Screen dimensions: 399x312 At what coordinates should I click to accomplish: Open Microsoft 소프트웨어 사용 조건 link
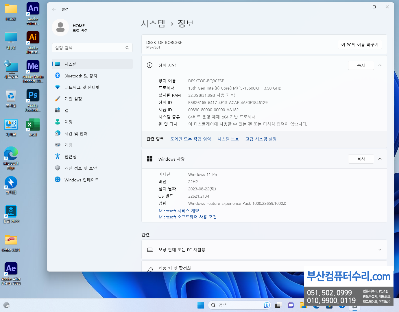[x=188, y=217]
